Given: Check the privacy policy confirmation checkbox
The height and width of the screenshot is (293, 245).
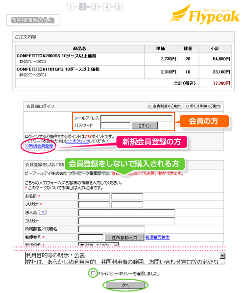Looking at the screenshot, I should pos(93,273).
